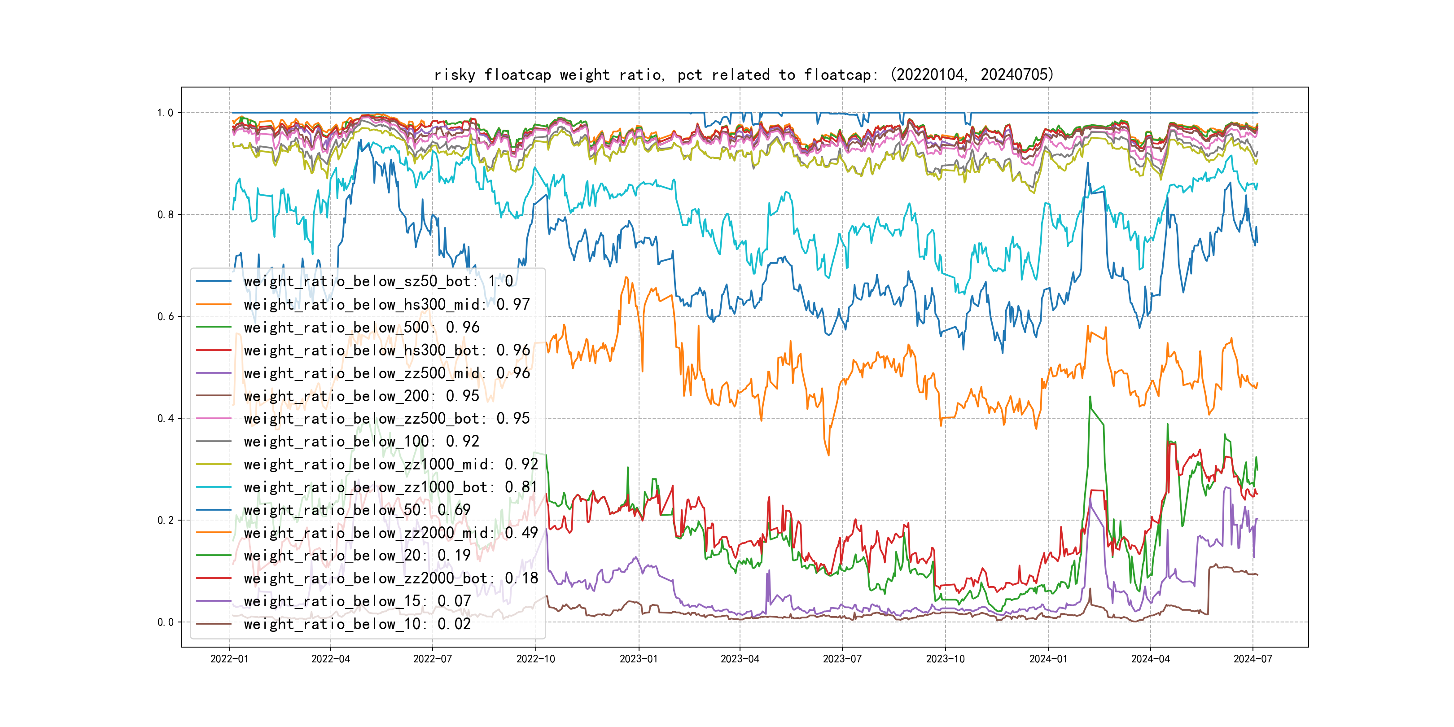Viewport: 1454px width, 727px height.
Task: Click legend entry weight_ratio_below_zz1000_bot
Action: tap(390, 487)
